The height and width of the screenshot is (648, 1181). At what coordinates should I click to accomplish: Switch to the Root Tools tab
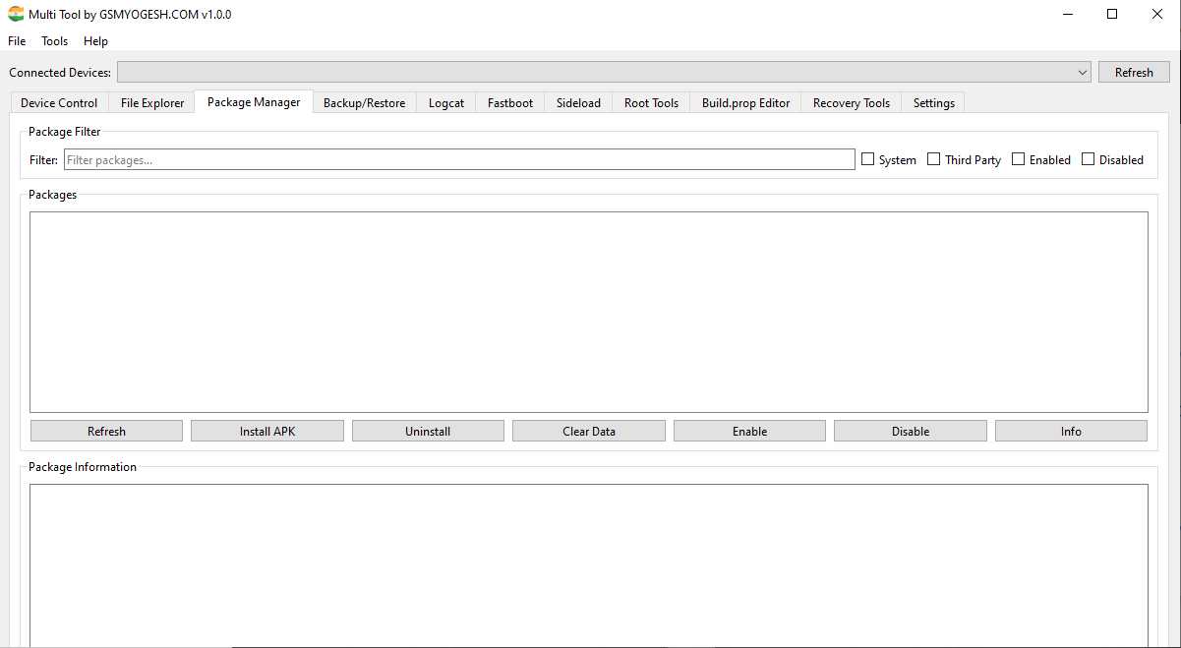[651, 103]
